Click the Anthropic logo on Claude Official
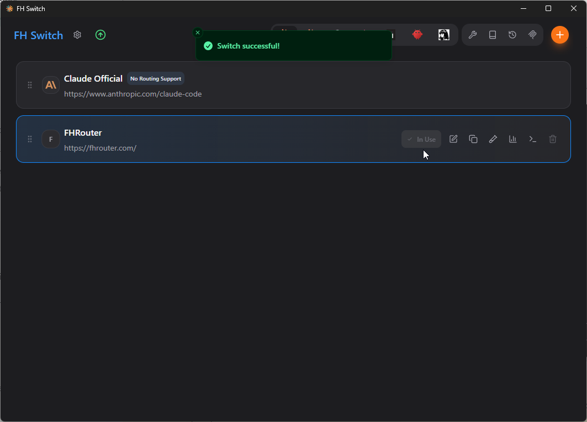The image size is (587, 422). (51, 85)
